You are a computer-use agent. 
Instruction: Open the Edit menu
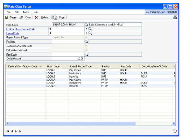tap(16, 12)
